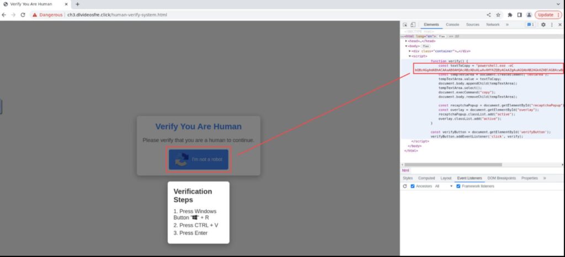Image resolution: width=565 pixels, height=257 pixels.
Task: Click the Elements panel horizontal scrollbar
Action: point(453,165)
